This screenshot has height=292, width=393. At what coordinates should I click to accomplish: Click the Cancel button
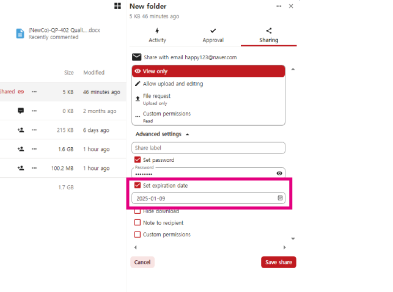point(142,262)
